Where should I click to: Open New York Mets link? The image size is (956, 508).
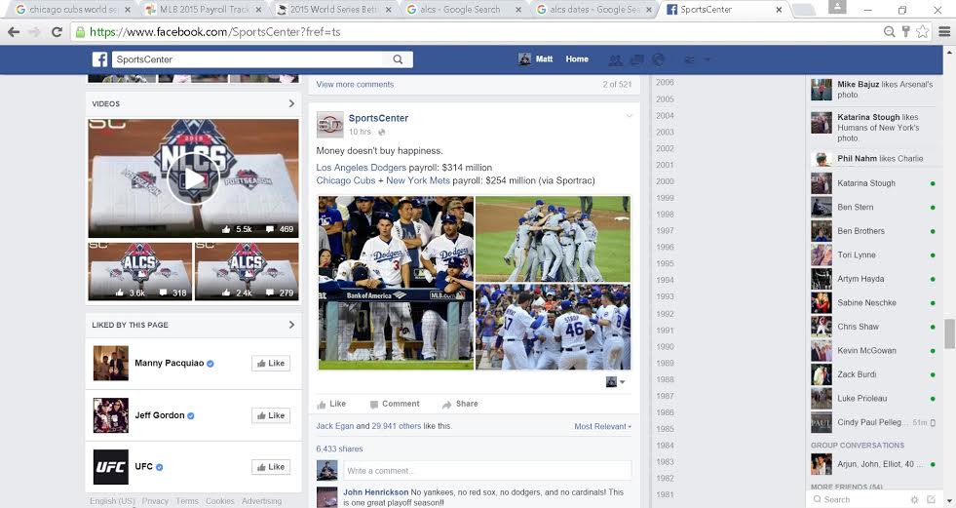[418, 180]
